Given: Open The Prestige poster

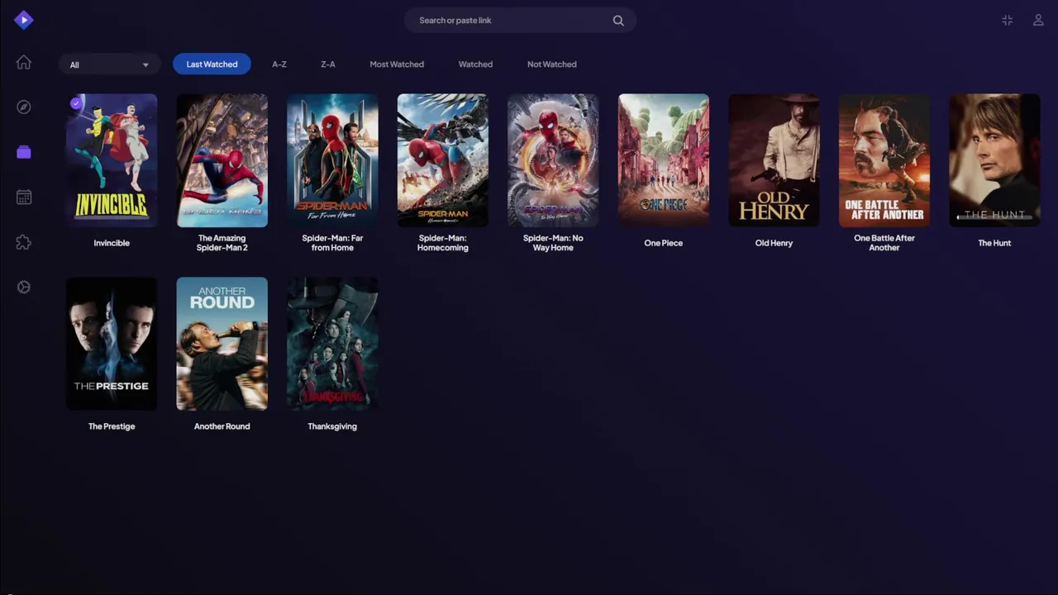Looking at the screenshot, I should 112,344.
